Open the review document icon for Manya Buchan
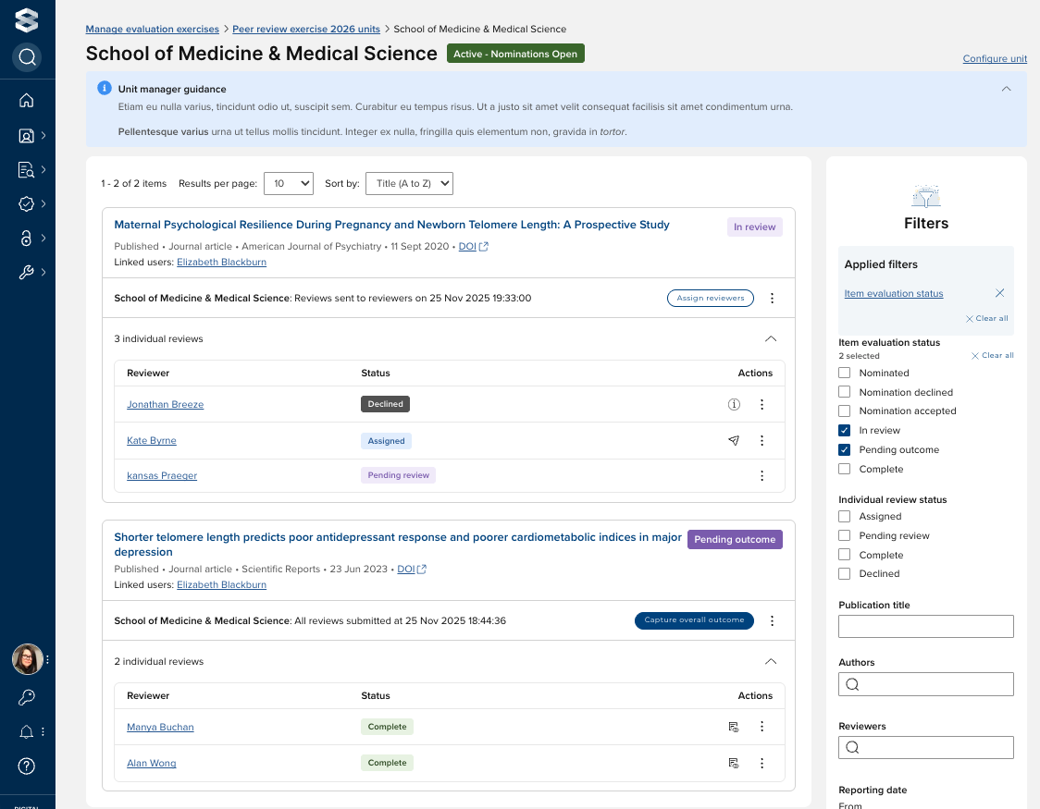Viewport: 1040px width, 809px height. coord(734,728)
